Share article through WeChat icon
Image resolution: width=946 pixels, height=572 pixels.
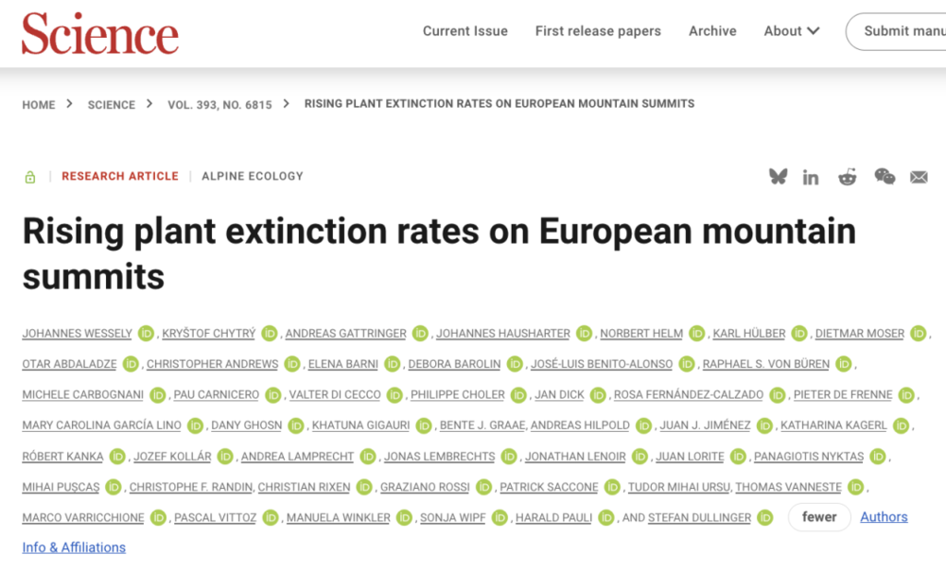click(885, 177)
